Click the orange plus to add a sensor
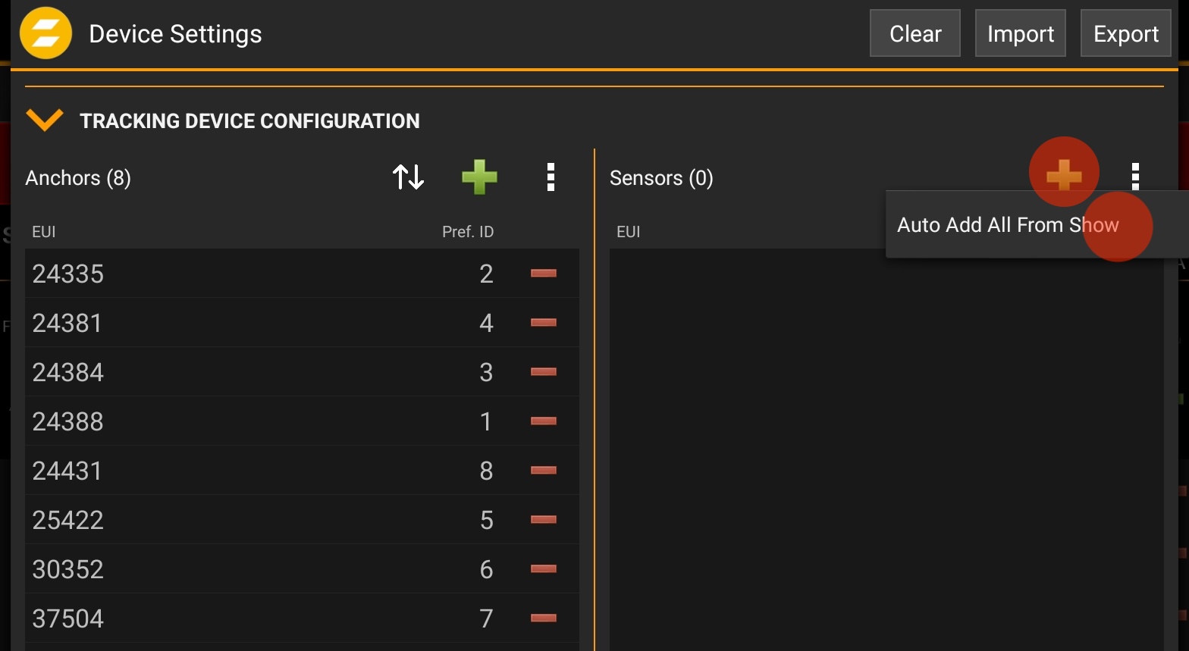The width and height of the screenshot is (1189, 651). pos(1063,175)
